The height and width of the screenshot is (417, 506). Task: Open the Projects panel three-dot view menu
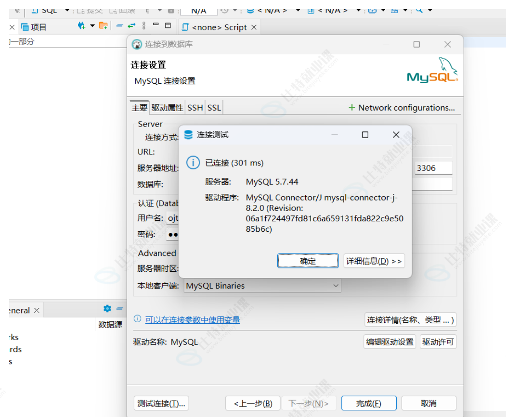click(144, 26)
